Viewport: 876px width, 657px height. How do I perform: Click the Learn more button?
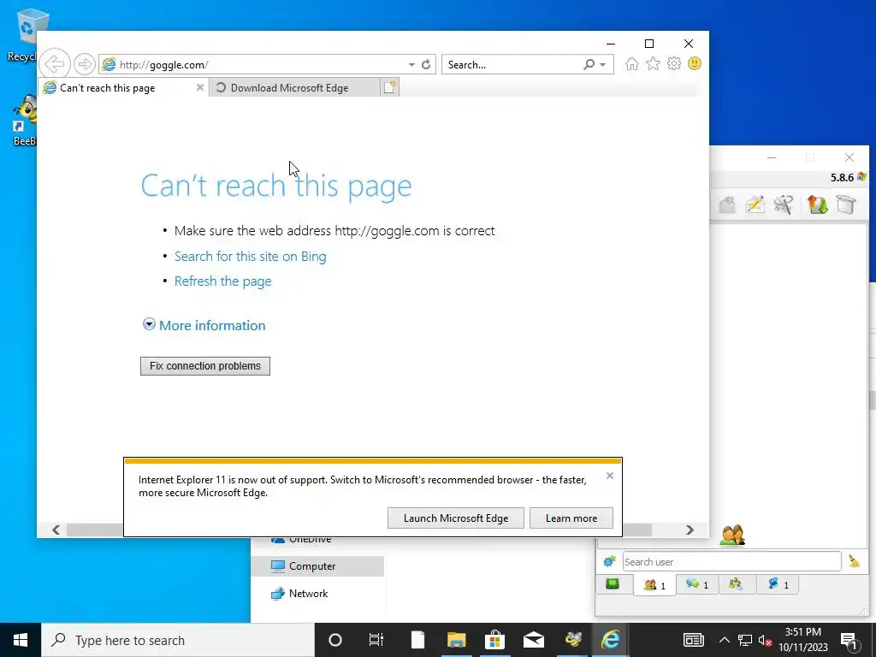571,518
